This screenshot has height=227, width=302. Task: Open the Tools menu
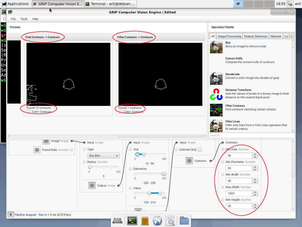24,19
